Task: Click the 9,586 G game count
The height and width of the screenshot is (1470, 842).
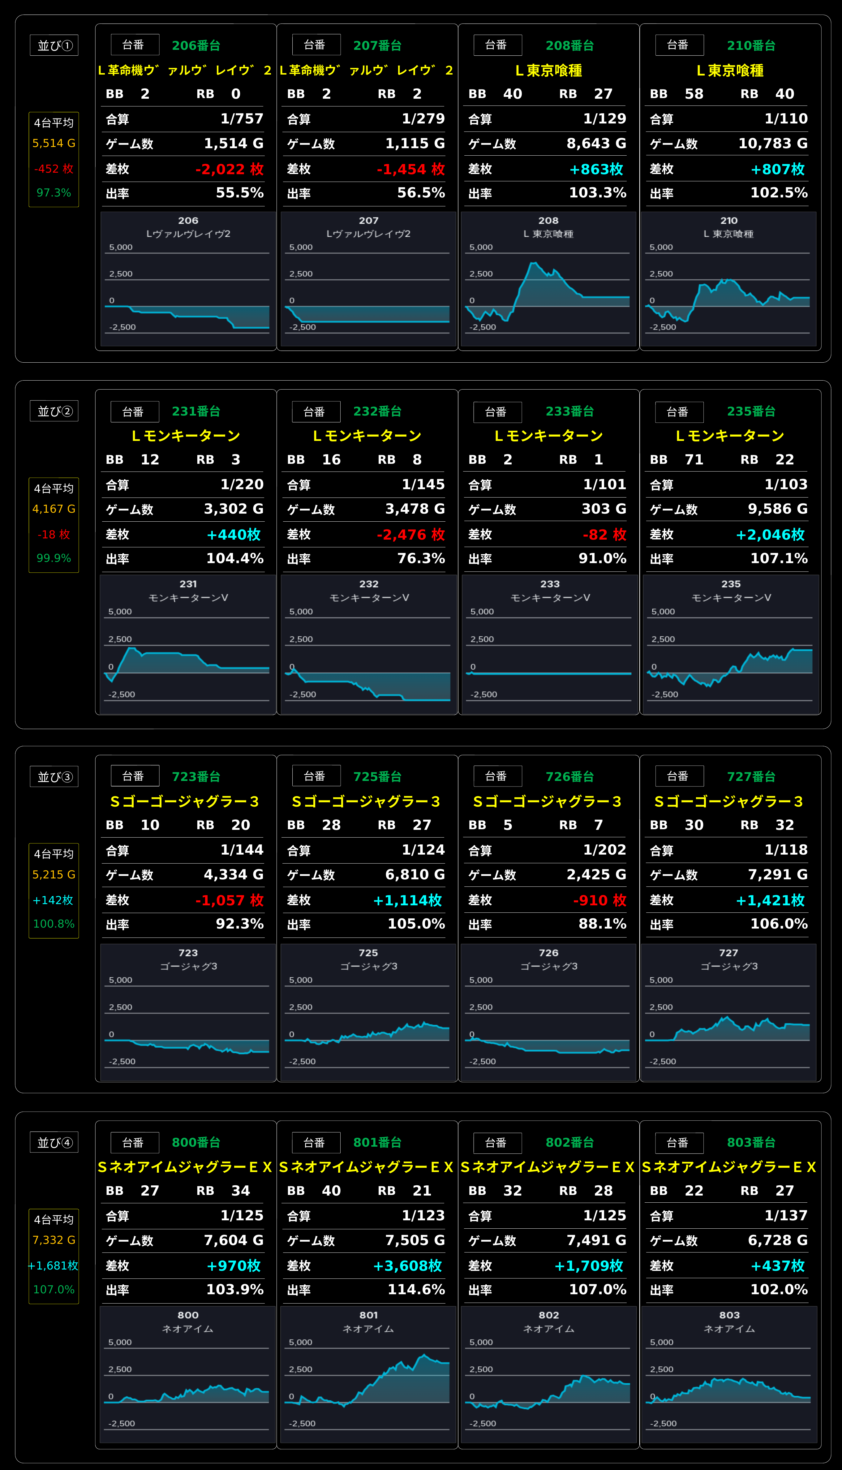Action: (x=778, y=509)
